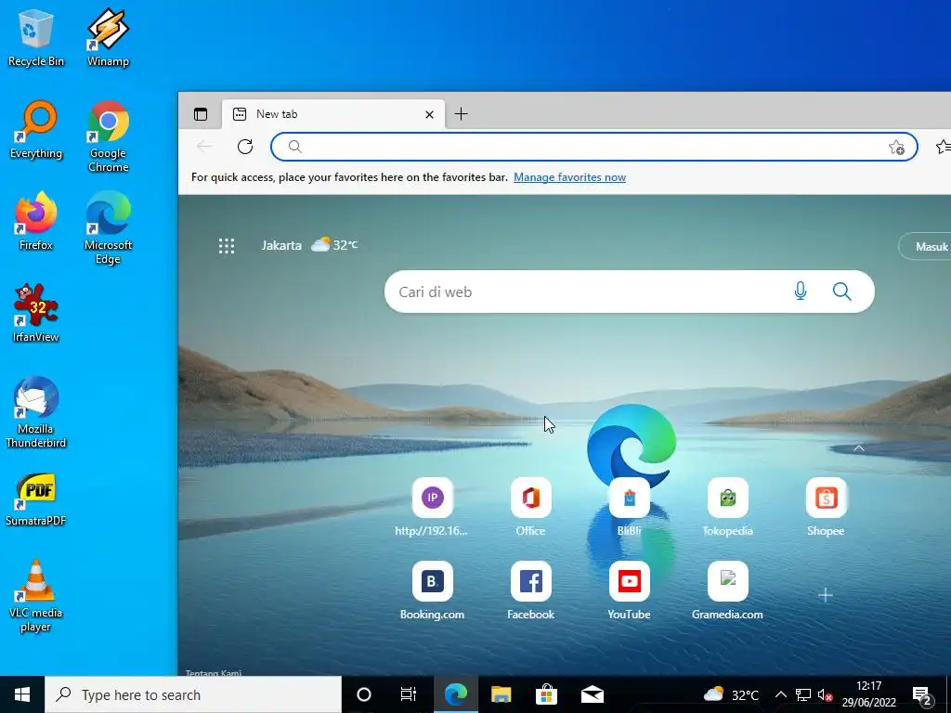The width and height of the screenshot is (951, 713).
Task: Open Cortana circle on the taskbar
Action: [364, 694]
